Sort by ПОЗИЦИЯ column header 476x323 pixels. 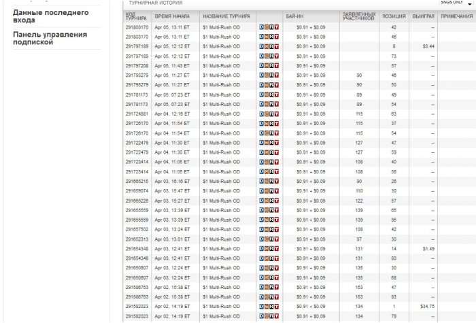[394, 16]
